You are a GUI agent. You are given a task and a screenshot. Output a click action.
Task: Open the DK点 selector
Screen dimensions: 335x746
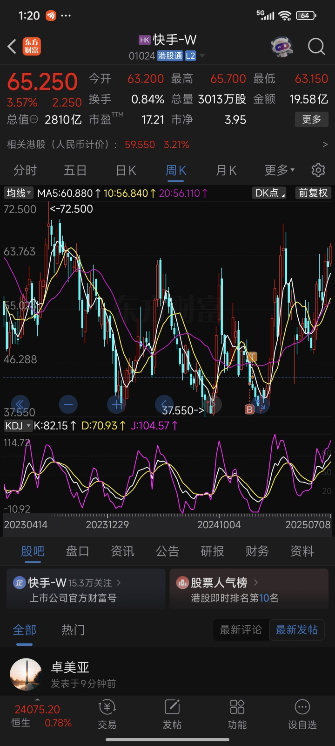269,193
